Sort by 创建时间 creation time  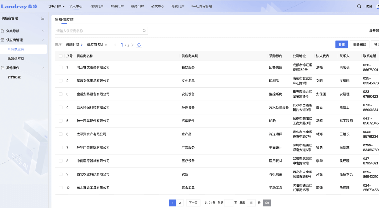pyautogui.click(x=74, y=45)
